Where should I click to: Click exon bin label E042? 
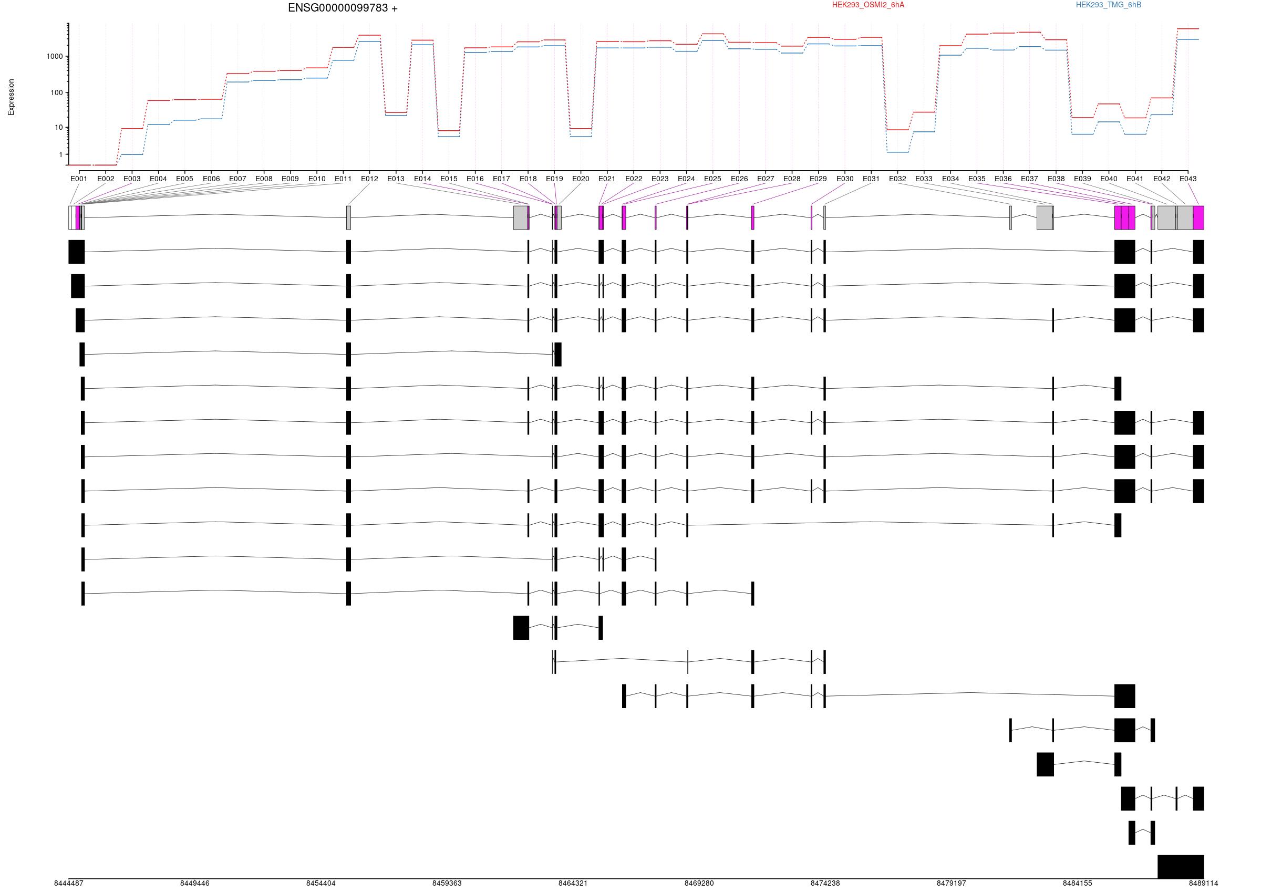coord(1162,179)
